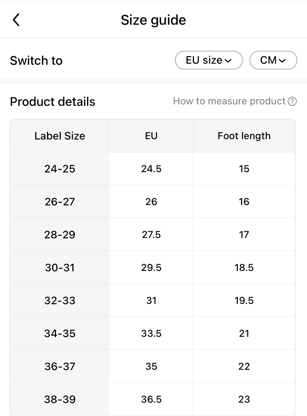The height and width of the screenshot is (416, 307).
Task: Tap the back arrow icon
Action: [x=16, y=20]
